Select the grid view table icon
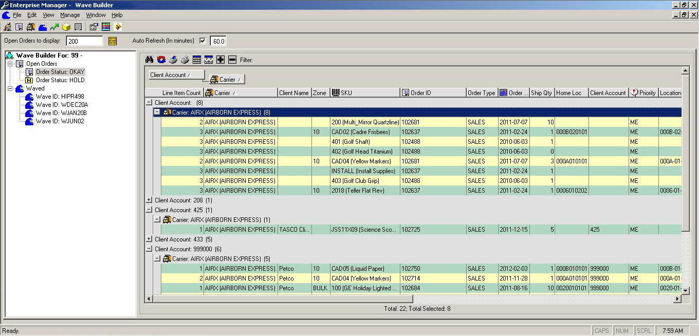The image size is (699, 336). [x=197, y=60]
